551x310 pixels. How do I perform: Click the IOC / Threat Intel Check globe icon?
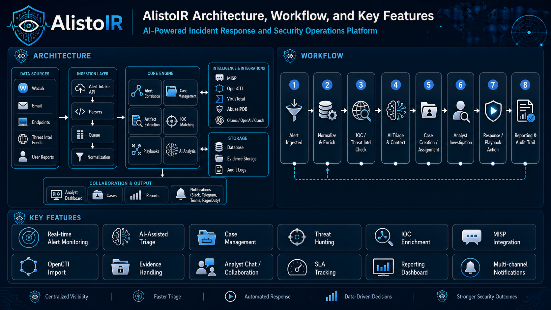click(361, 111)
